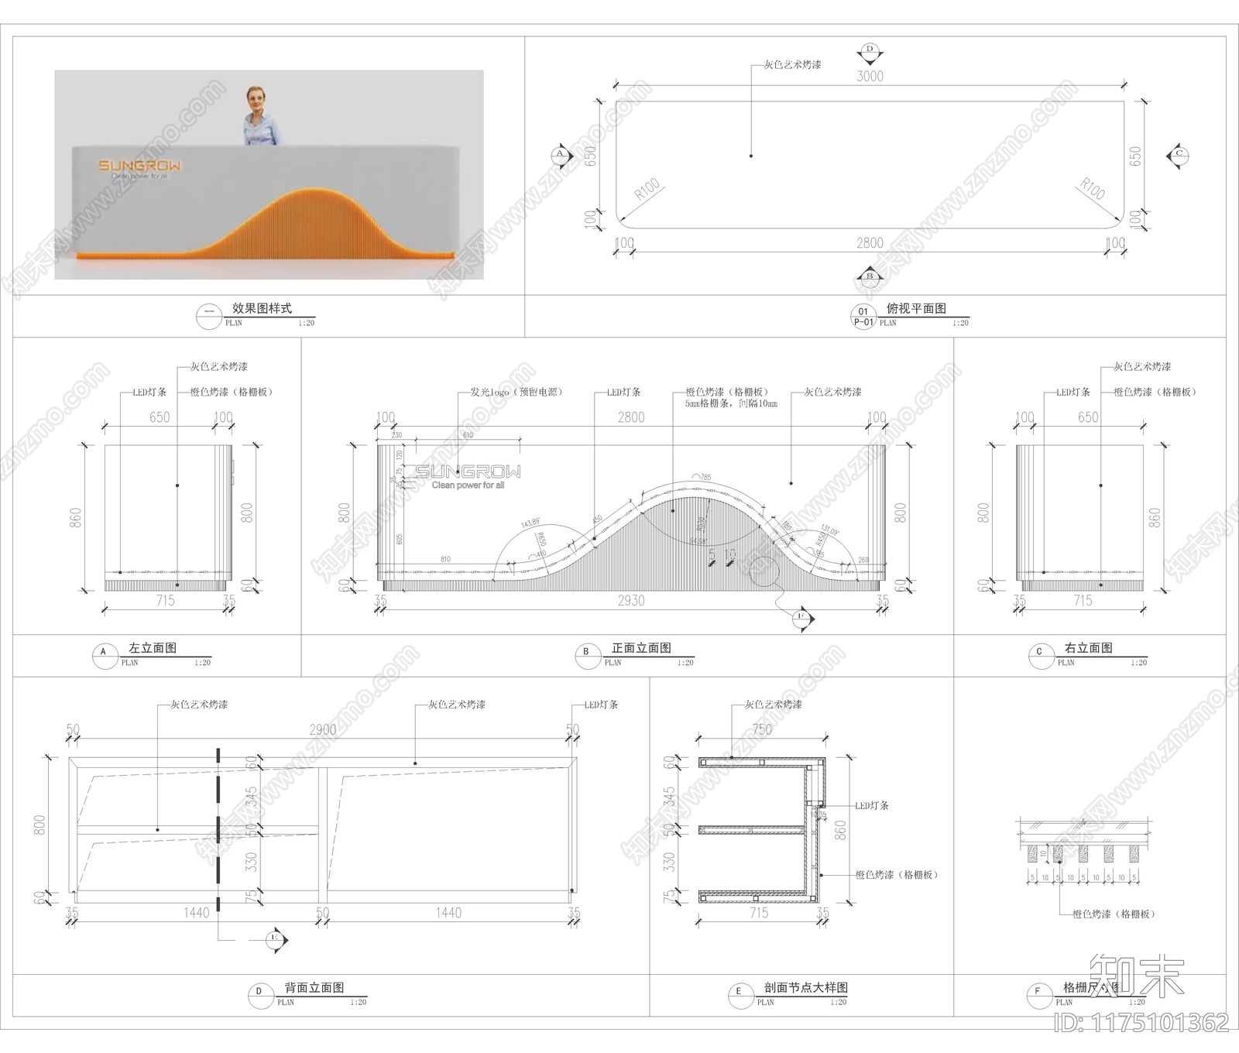
Task: Select the 效果图样式 view title
Action: coord(262,308)
